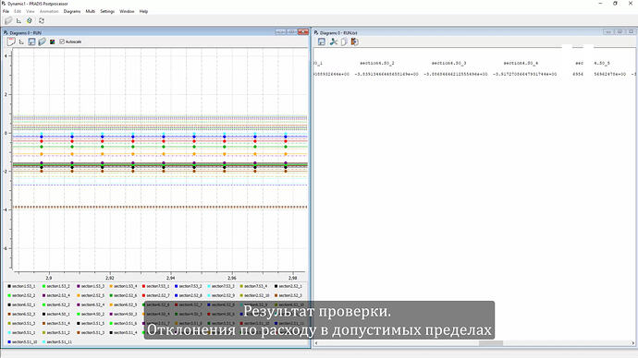Click column header section4.50_4 in RUN.txt
Screen dimensions: 638x358
tap(521, 64)
